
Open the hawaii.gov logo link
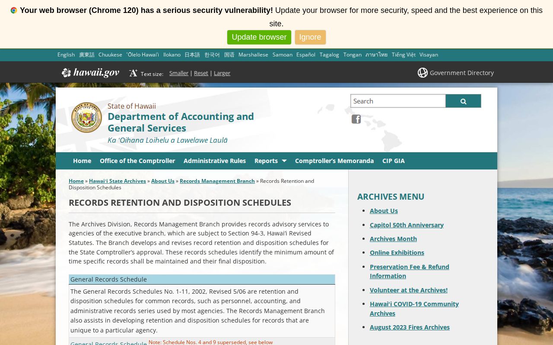pyautogui.click(x=90, y=72)
